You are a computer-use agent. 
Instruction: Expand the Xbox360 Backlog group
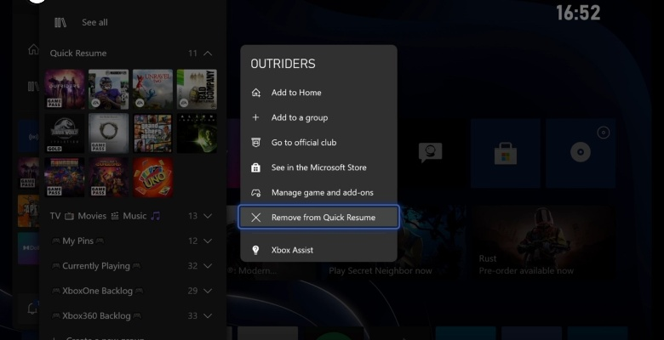click(208, 316)
